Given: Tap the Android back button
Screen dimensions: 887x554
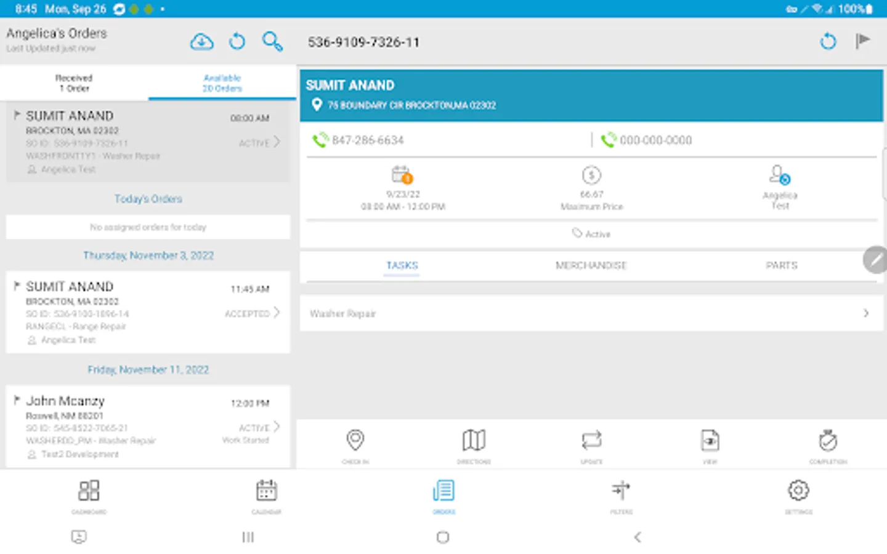Looking at the screenshot, I should click(638, 537).
